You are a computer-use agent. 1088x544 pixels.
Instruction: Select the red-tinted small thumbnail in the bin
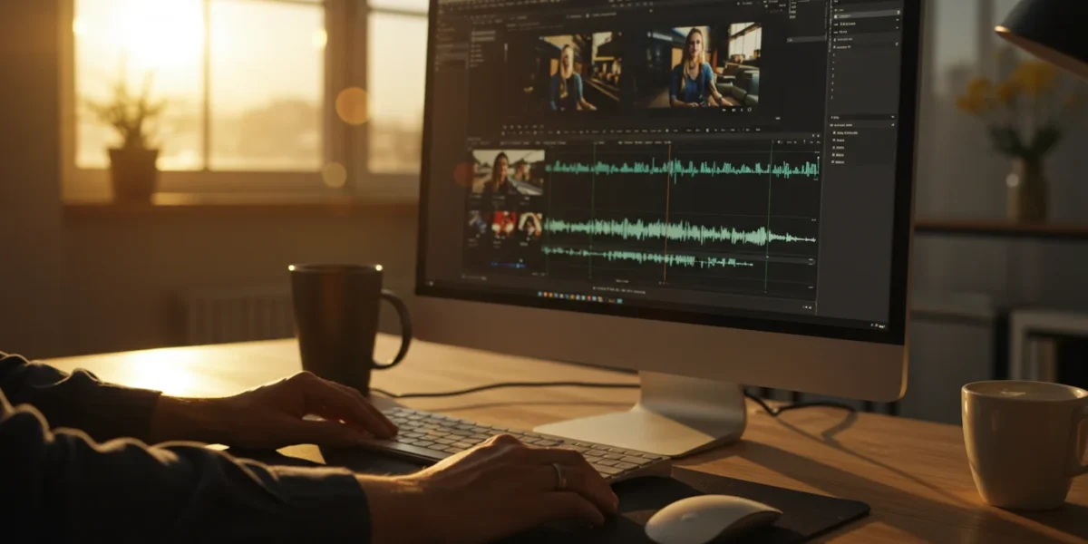(x=503, y=223)
